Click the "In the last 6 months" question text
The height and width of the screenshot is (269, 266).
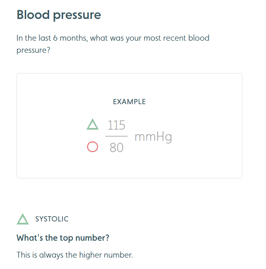pyautogui.click(x=113, y=44)
